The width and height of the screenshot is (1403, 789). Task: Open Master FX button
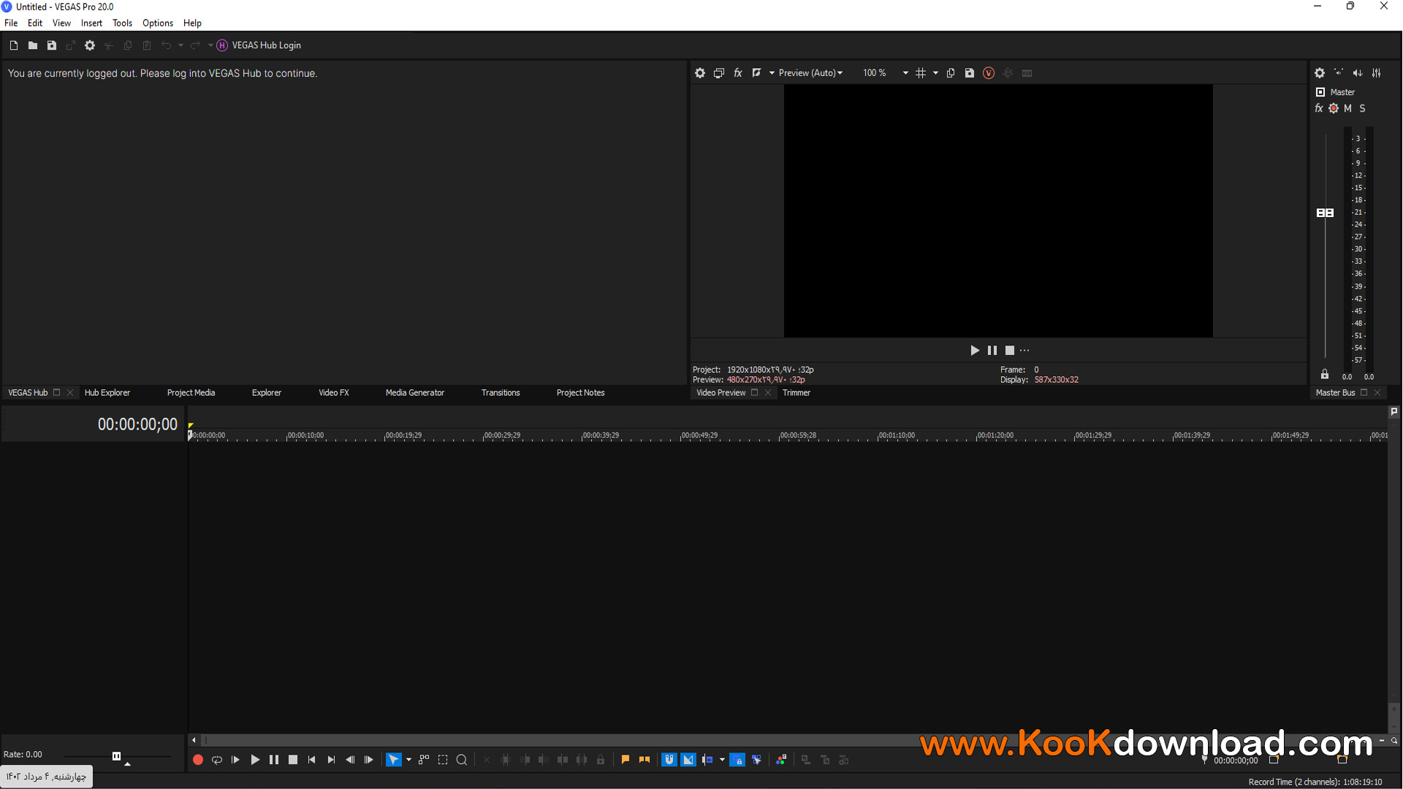[x=1319, y=108]
